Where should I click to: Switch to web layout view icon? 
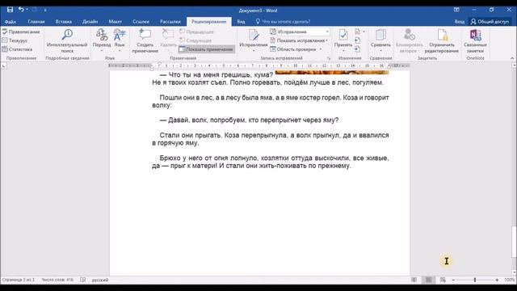443,280
